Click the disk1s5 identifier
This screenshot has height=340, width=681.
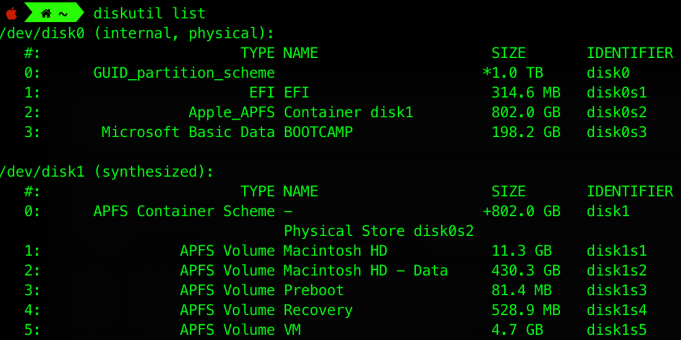tap(617, 330)
